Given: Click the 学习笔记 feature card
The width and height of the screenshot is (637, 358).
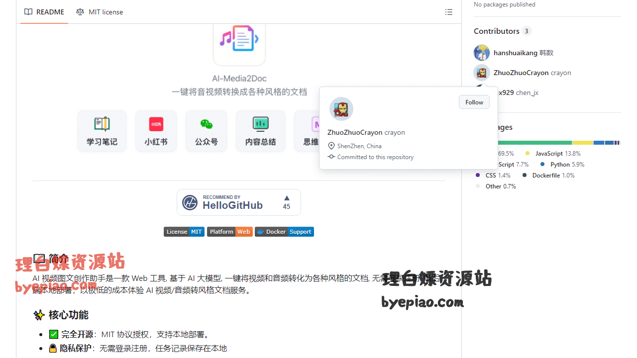Looking at the screenshot, I should coord(102,131).
